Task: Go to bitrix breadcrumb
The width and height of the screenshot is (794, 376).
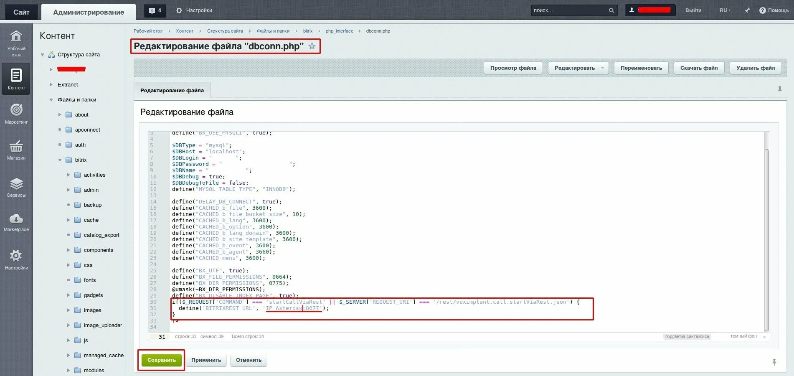Action: [x=308, y=31]
